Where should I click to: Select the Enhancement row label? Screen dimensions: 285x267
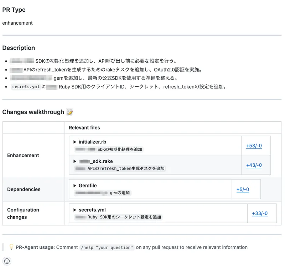coord(23,155)
